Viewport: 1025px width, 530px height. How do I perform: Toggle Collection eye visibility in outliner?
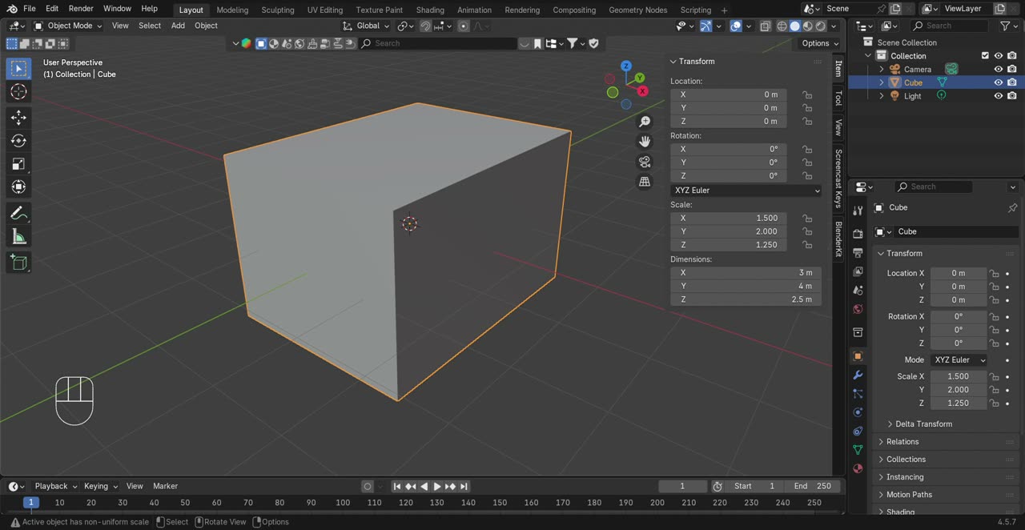tap(999, 55)
